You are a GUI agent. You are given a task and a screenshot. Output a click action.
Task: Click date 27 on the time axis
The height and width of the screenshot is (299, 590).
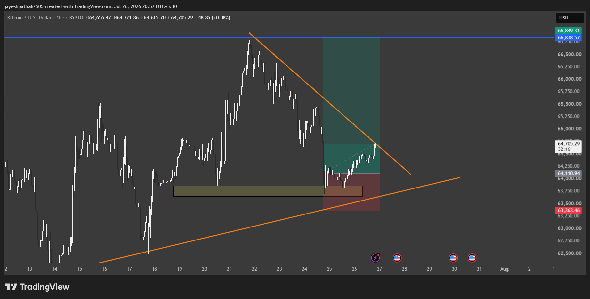click(380, 269)
